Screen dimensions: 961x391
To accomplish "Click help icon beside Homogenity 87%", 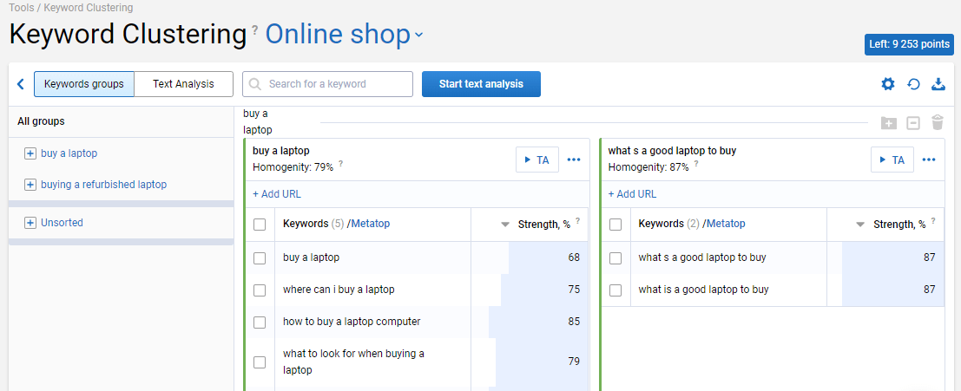I will pos(696,164).
